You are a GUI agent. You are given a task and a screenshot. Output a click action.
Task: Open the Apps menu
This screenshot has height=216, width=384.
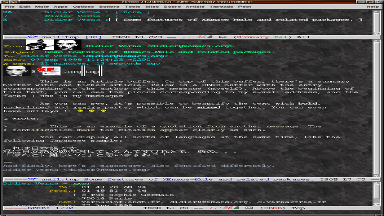(60, 7)
